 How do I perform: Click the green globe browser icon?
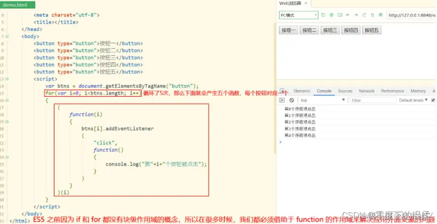pos(331,15)
